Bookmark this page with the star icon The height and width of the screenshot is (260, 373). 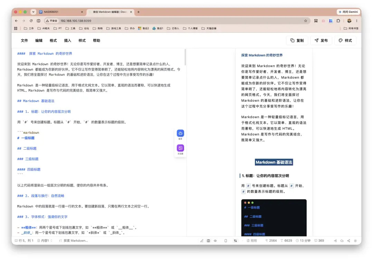[306, 21]
